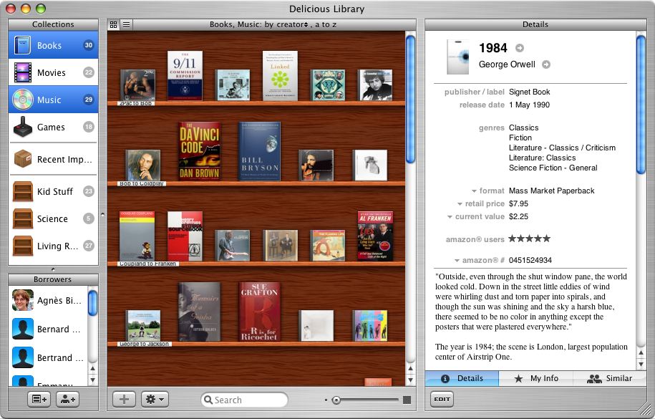The image size is (655, 419).
Task: Open the Kid Stuff shelf icon
Action: [23, 191]
